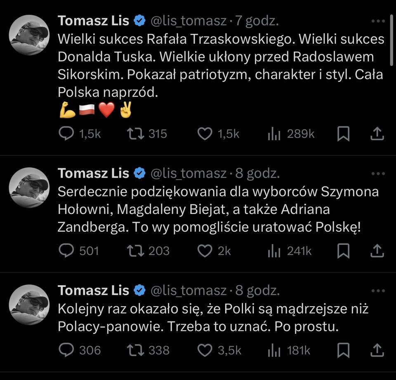Screen dimensions: 396x380
Task: Share the tweet about Adriana Zandberga
Action: point(378,251)
